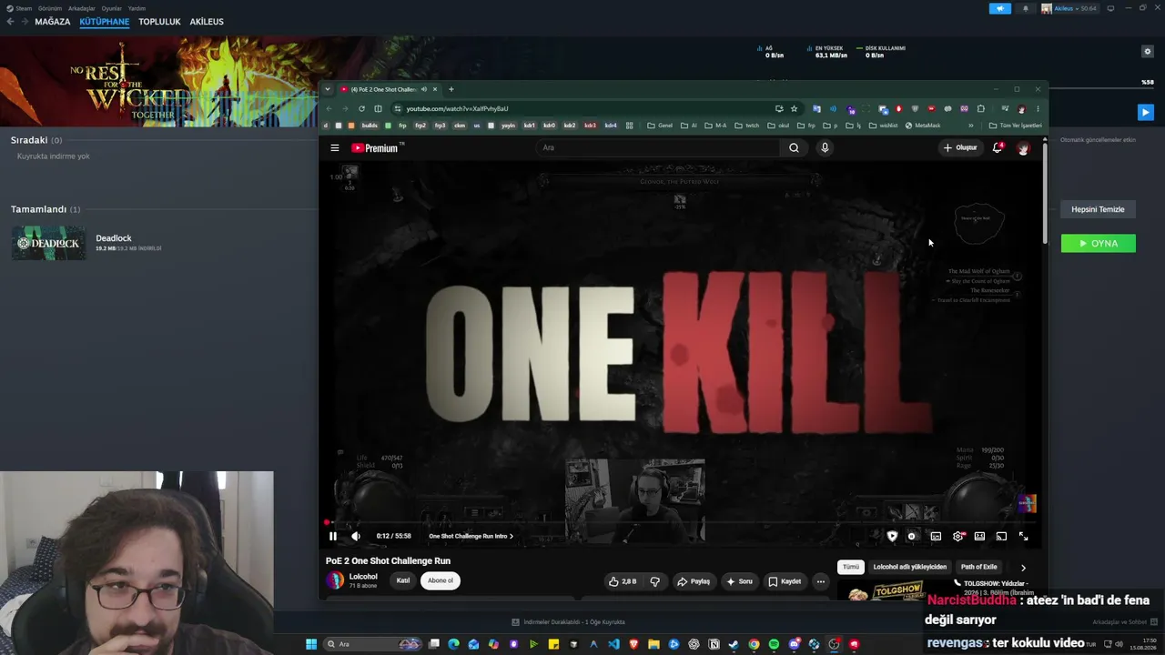Pause the YouTube video

coord(333,536)
